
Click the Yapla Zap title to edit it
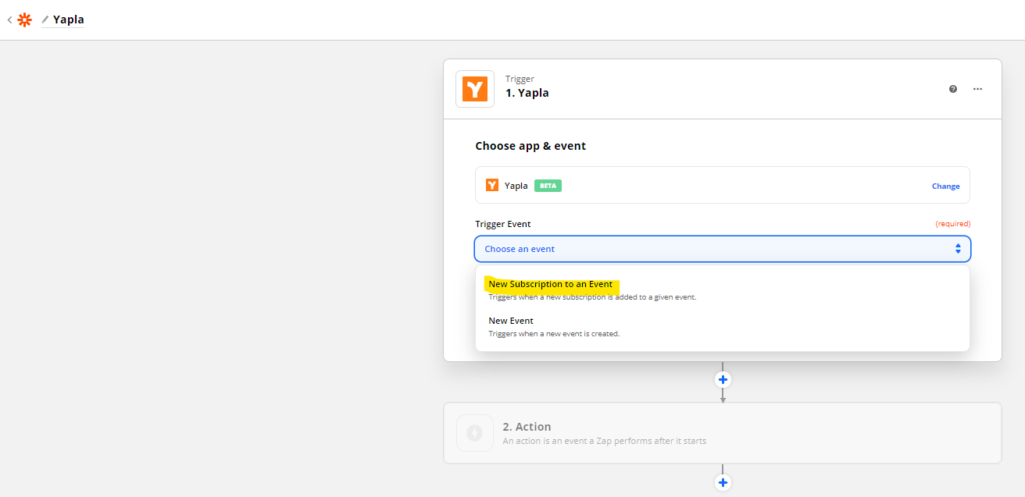point(70,19)
